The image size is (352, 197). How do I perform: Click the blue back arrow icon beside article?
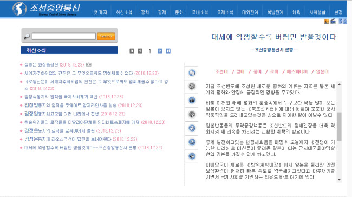pyautogui.click(x=192, y=156)
